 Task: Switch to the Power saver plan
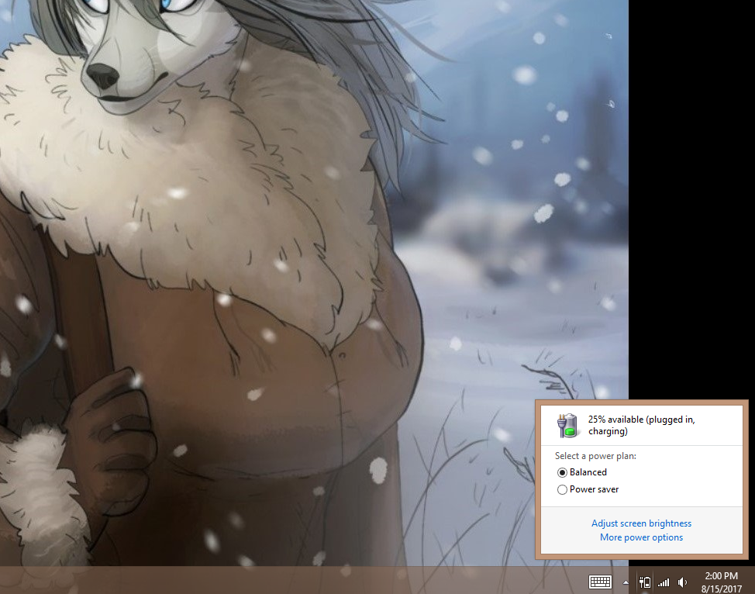tap(563, 490)
